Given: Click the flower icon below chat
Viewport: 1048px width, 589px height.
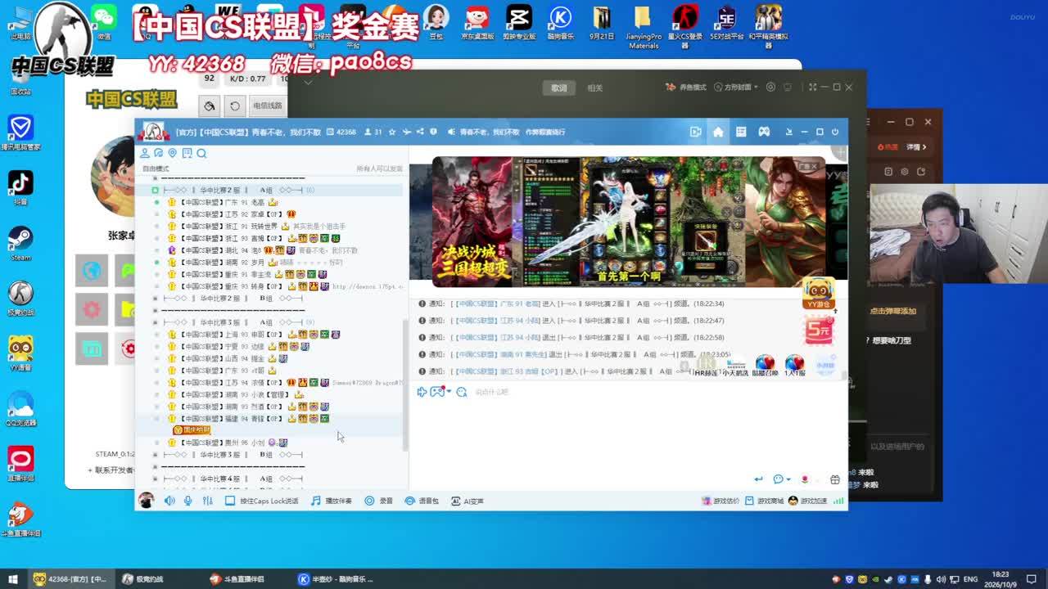Looking at the screenshot, I should click(x=805, y=479).
